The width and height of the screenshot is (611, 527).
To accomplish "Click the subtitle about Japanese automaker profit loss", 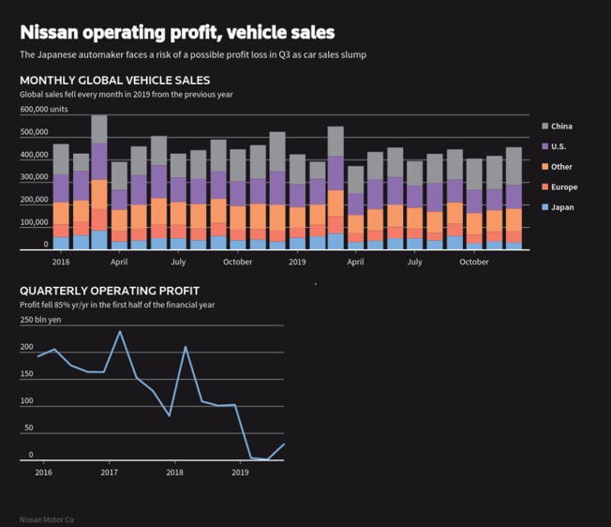I will (193, 54).
